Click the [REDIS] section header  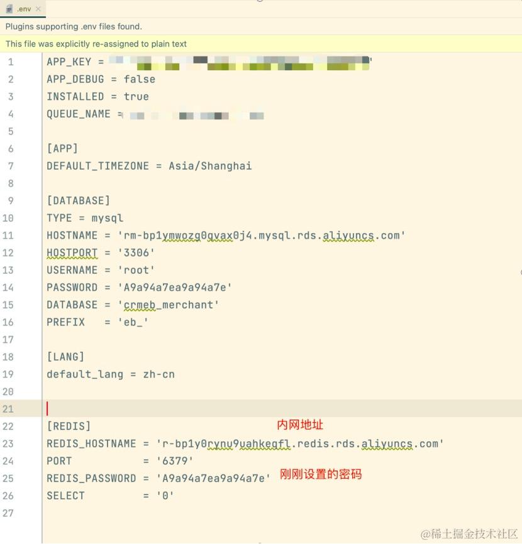[x=69, y=427]
